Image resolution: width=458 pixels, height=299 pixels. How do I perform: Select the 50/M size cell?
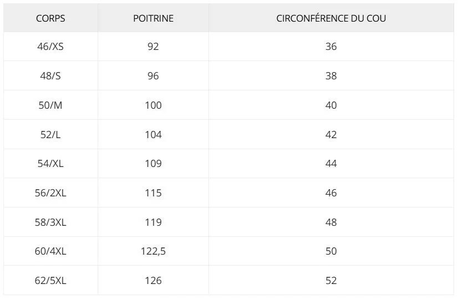tap(50, 105)
